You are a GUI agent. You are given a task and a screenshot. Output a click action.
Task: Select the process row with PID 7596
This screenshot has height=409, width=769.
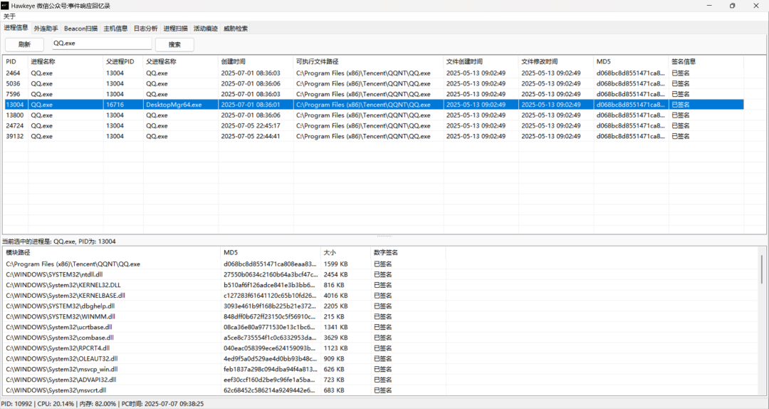coord(374,94)
